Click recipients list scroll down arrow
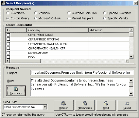The width and height of the screenshot is (139, 118). pos(131,57)
